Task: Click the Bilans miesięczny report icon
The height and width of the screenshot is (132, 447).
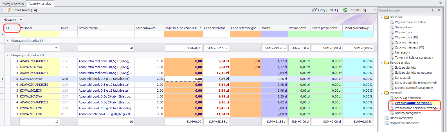Action: point(387,118)
